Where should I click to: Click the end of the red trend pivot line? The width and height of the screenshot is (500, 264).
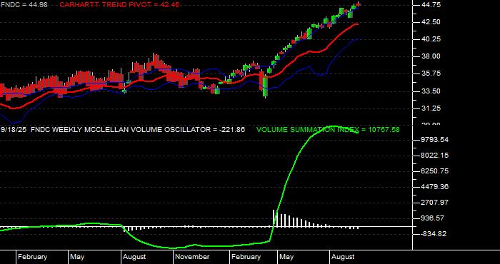pyautogui.click(x=357, y=24)
